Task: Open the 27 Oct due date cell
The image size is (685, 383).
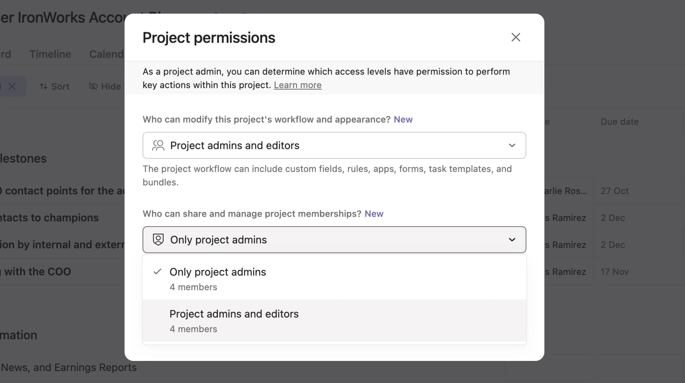Action: click(615, 191)
